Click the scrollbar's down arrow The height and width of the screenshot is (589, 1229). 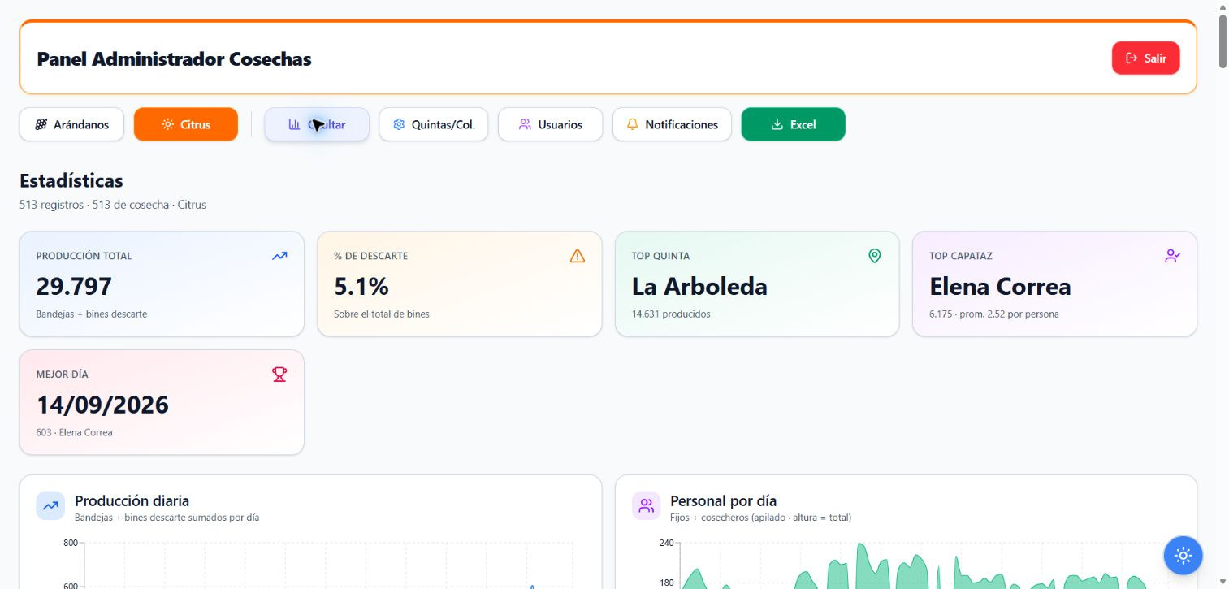coord(1223,582)
